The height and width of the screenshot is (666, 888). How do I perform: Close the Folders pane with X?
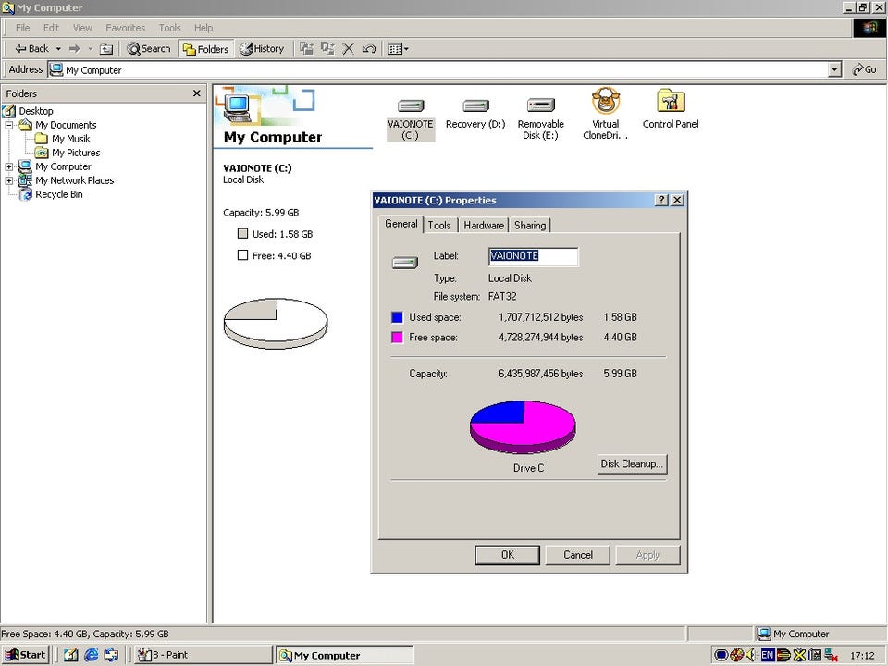(196, 92)
